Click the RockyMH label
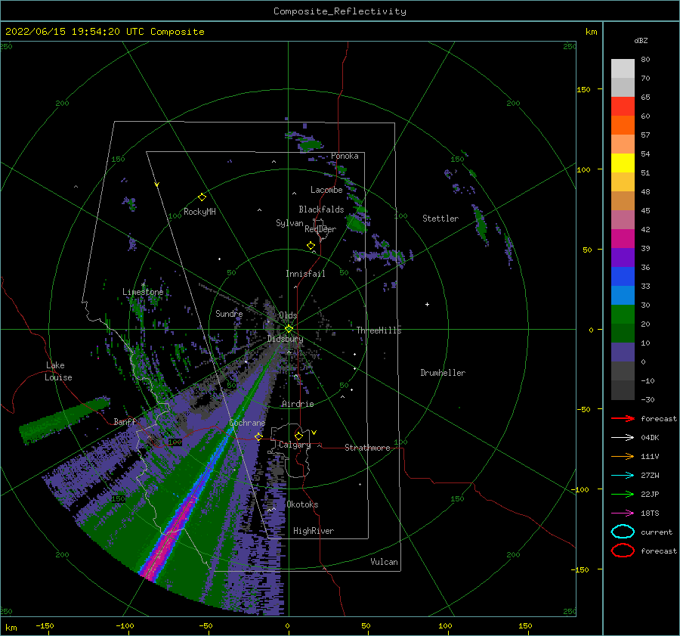The height and width of the screenshot is (636, 680). pos(199,212)
